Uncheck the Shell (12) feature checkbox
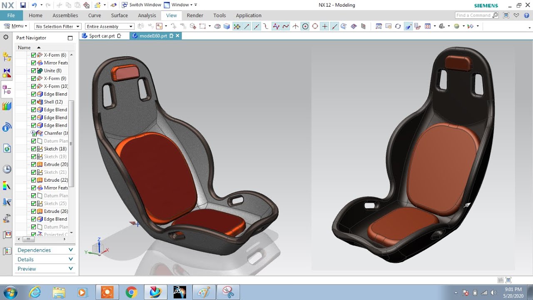The width and height of the screenshot is (533, 300). 34,102
